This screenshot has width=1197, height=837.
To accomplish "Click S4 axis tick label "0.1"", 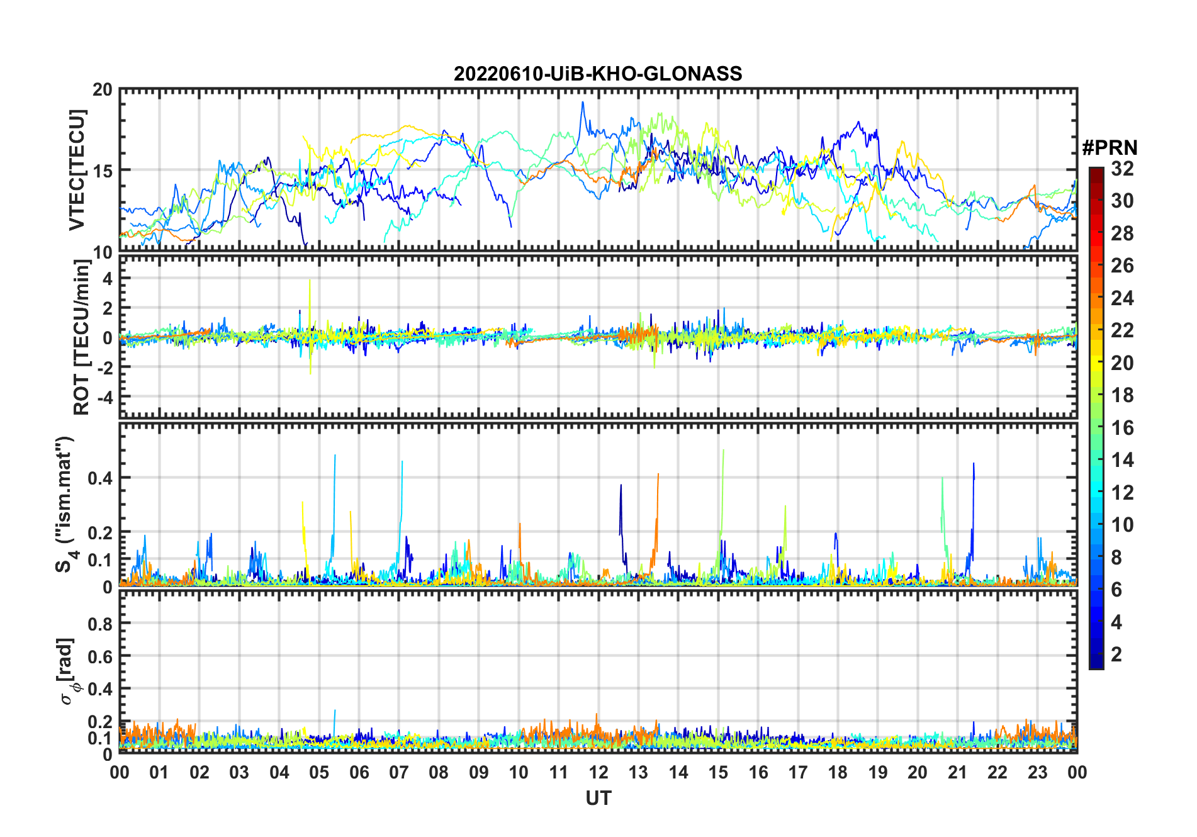I will [100, 559].
